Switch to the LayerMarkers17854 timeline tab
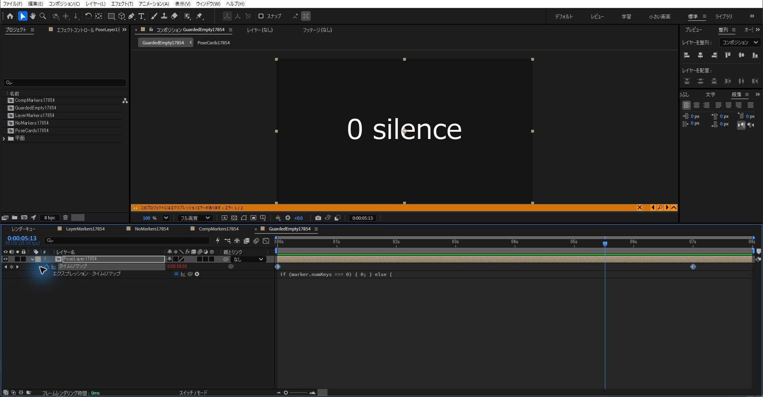763x397 pixels. [x=85, y=229]
